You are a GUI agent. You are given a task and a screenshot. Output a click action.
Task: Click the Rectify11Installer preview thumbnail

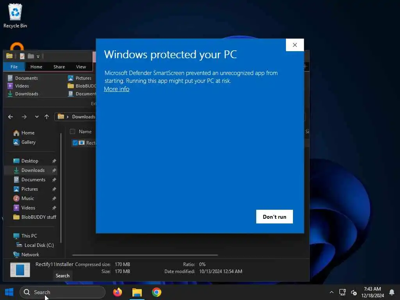20,270
